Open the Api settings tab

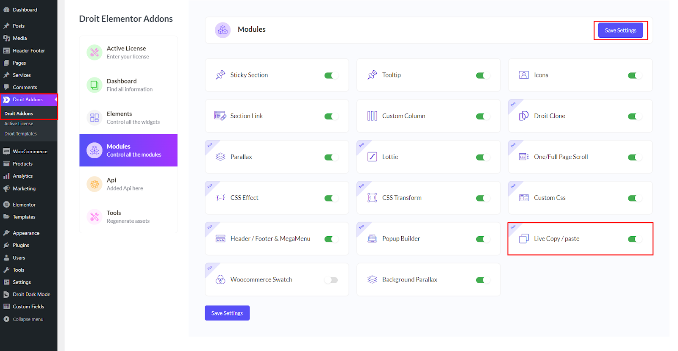click(128, 184)
